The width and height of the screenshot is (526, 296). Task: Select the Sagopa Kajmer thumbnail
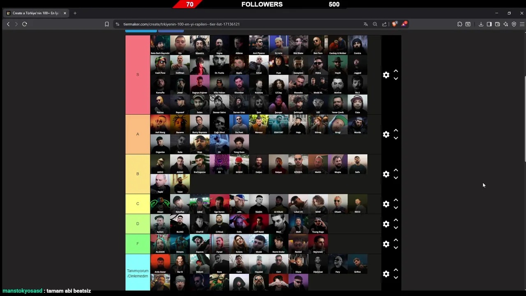click(200, 85)
